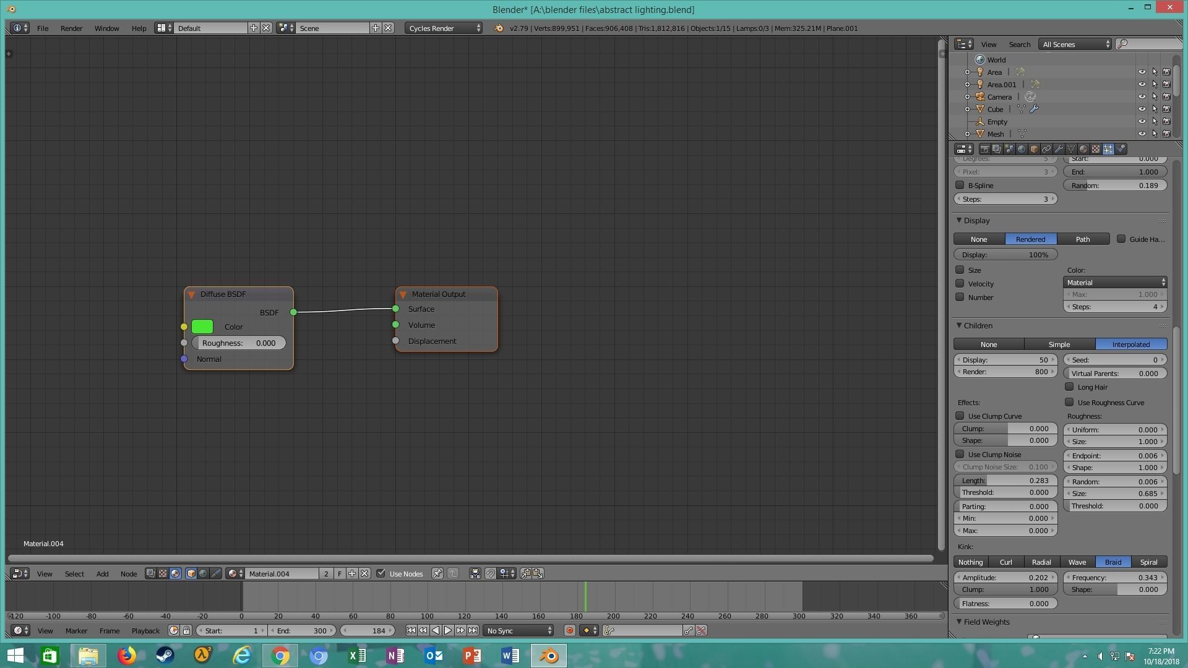
Task: Hide the Cube object via eye icon
Action: click(x=1142, y=109)
